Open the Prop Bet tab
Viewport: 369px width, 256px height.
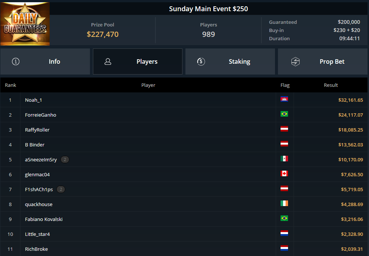[323, 61]
